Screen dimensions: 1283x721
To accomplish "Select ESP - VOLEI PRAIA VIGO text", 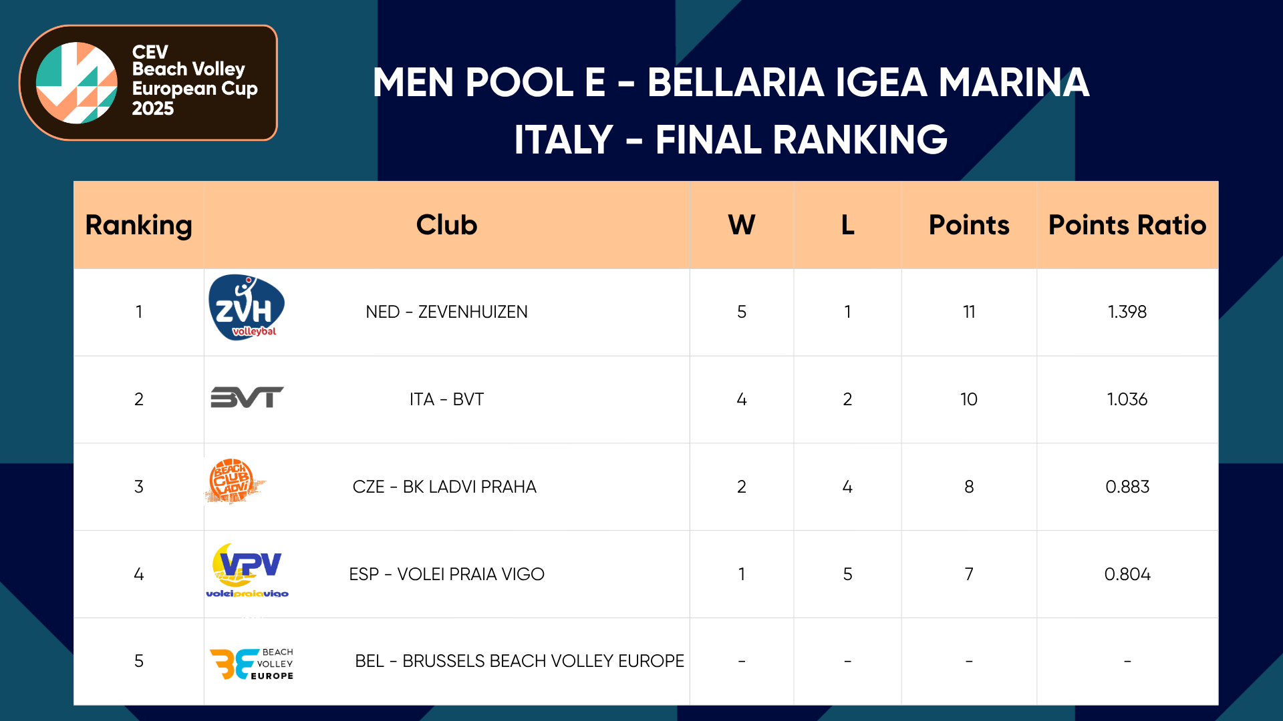I will 446,574.
